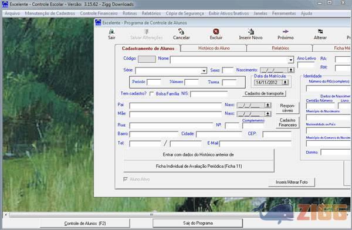Click the scrollbar left arrow
The height and width of the screenshot is (230, 352).
[6, 215]
